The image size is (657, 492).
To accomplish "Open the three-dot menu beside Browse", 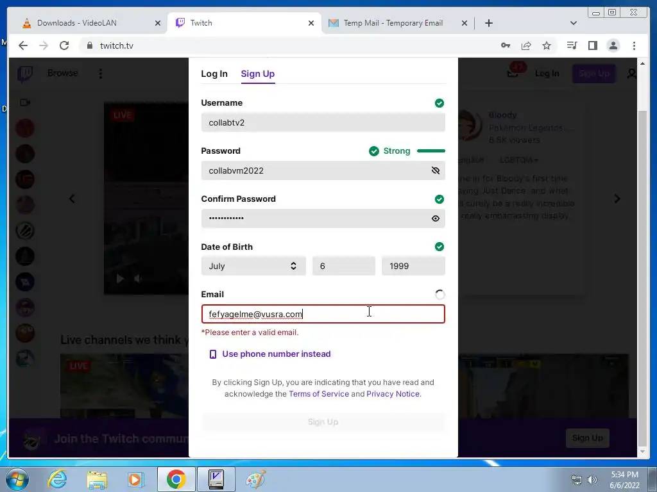I will (x=101, y=74).
